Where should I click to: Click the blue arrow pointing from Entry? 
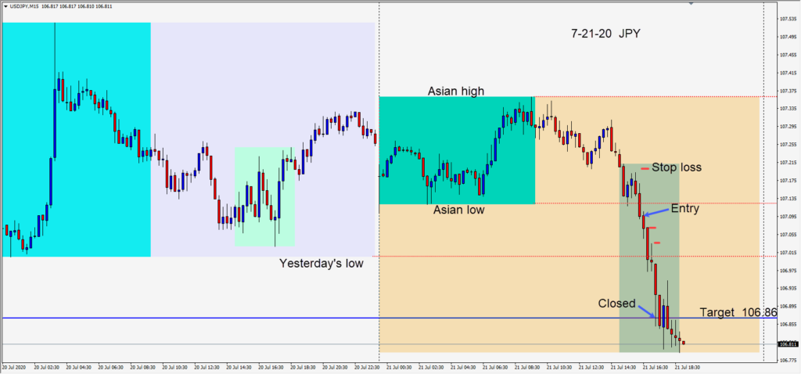coord(655,211)
